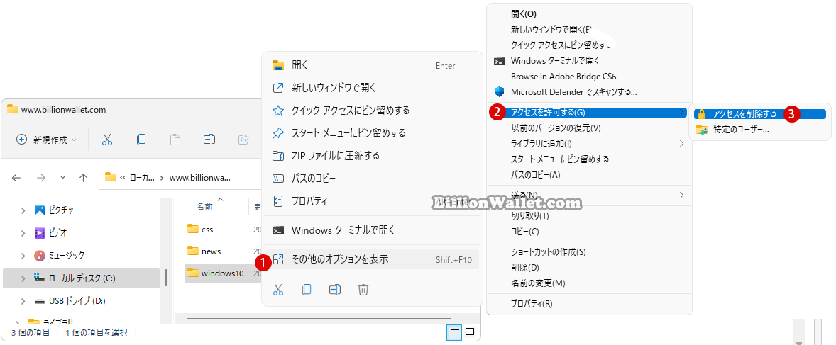Screen dimensions: 836x345
Task: Choose 新しいウィンドウで開く in modern context menu
Action: (x=372, y=88)
